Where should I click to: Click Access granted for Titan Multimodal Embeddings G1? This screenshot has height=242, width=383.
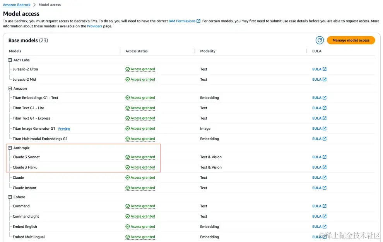(x=140, y=139)
